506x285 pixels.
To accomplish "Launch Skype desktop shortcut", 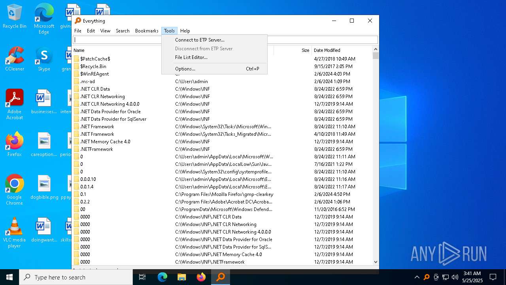I will [x=44, y=59].
